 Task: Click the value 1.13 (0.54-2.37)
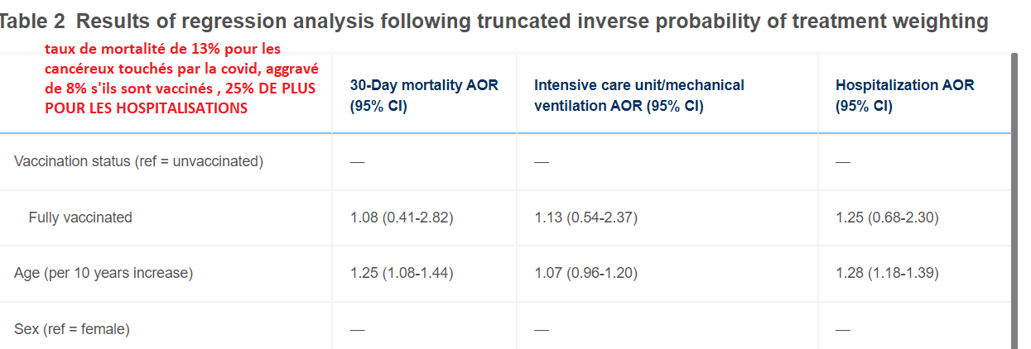point(585,218)
